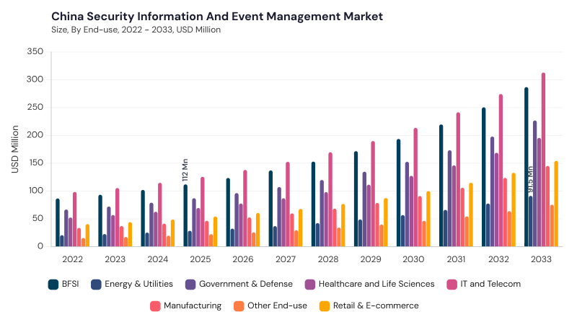Click the 250 y-axis tick label
The width and height of the screenshot is (577, 325).
pos(35,107)
